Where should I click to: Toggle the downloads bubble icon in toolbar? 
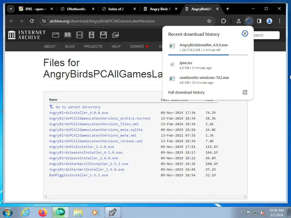pyautogui.click(x=249, y=21)
